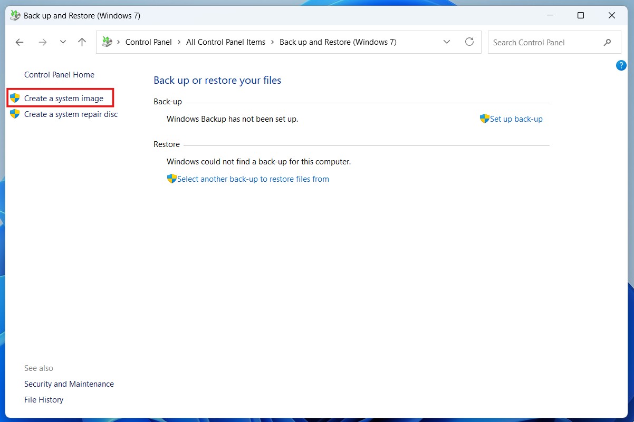
Task: Open Create a system repair disc
Action: click(x=71, y=114)
